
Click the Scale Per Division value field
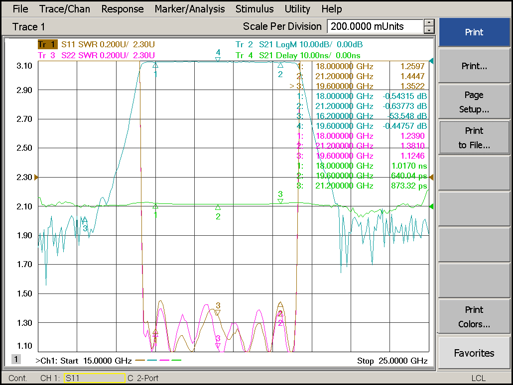pyautogui.click(x=375, y=26)
